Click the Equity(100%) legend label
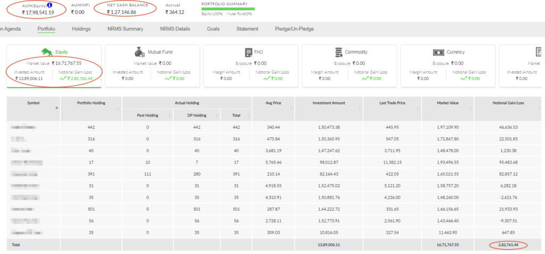Screen dimensions: 545x254 click(x=213, y=14)
